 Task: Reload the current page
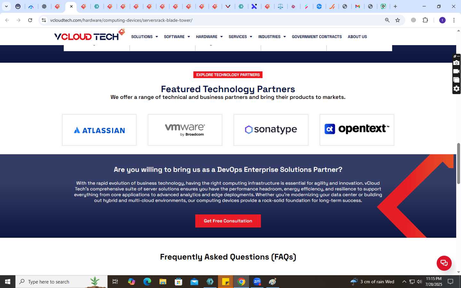coord(30,20)
